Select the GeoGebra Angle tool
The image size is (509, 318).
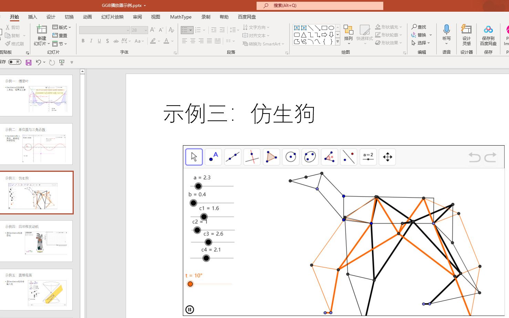point(329,157)
